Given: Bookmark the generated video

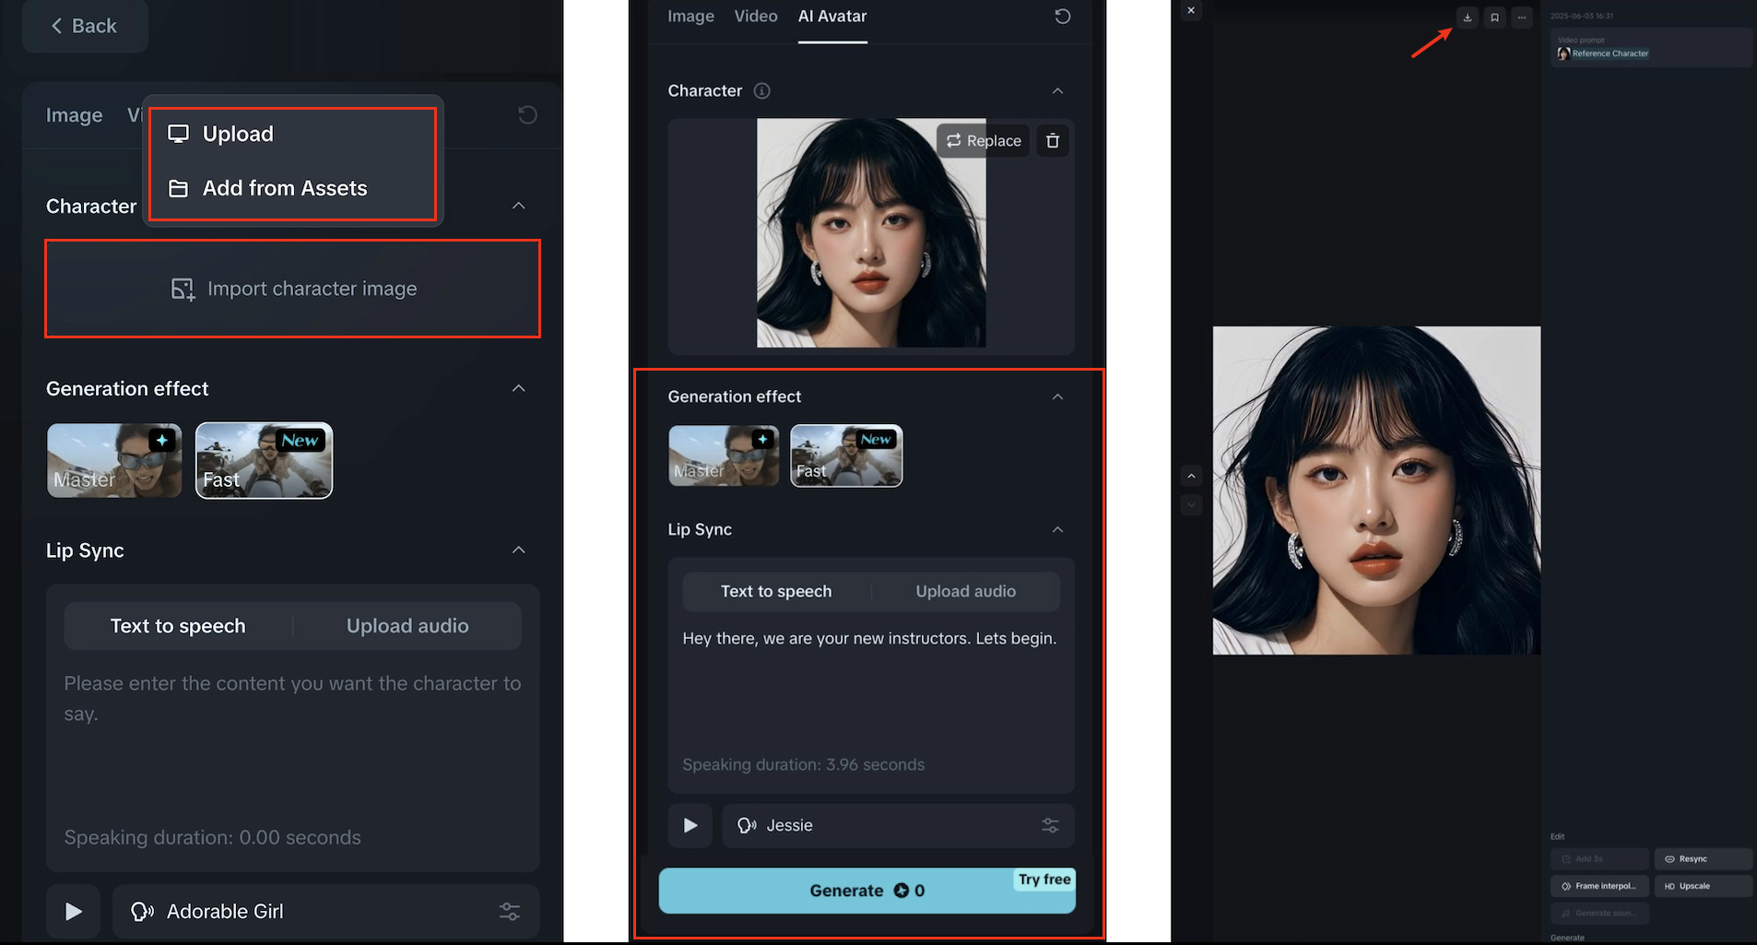Looking at the screenshot, I should tap(1494, 18).
